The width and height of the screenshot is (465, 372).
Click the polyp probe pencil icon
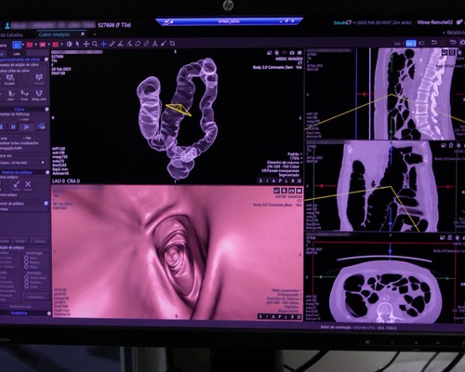(17, 185)
